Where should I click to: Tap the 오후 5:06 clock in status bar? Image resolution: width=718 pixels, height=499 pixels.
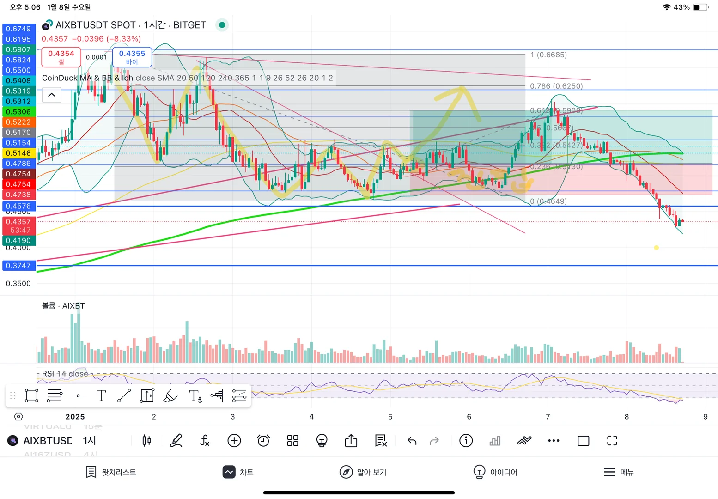tap(25, 7)
